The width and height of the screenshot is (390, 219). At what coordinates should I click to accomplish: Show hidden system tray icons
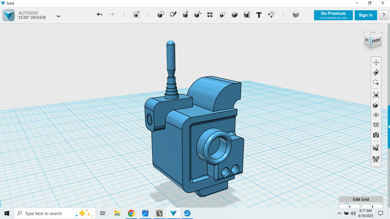point(339,213)
